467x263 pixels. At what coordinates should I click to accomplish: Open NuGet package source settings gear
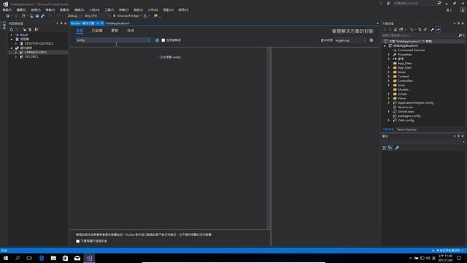point(371,40)
